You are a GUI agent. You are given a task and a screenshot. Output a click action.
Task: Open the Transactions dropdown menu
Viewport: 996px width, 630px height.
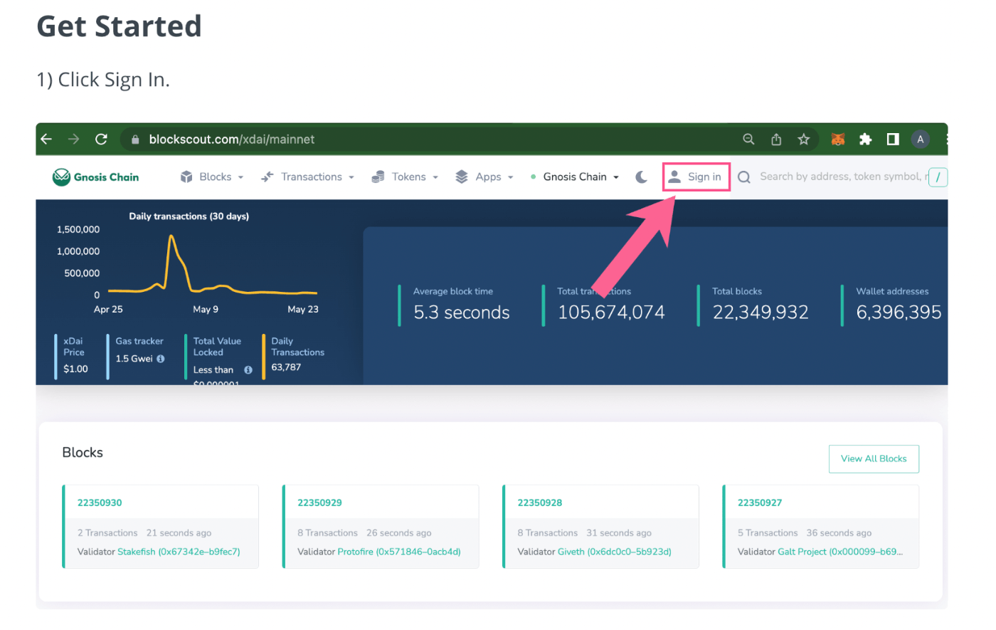pos(307,177)
